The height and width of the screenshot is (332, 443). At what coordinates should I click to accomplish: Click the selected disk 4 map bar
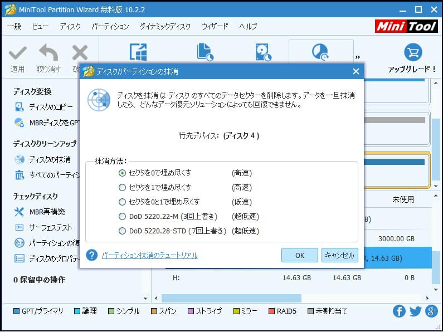click(395, 162)
